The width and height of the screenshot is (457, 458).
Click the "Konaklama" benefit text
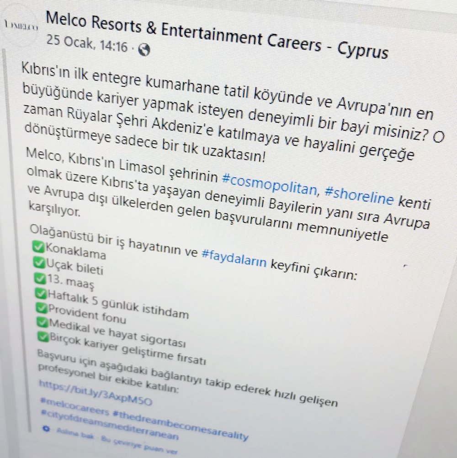[75, 252]
